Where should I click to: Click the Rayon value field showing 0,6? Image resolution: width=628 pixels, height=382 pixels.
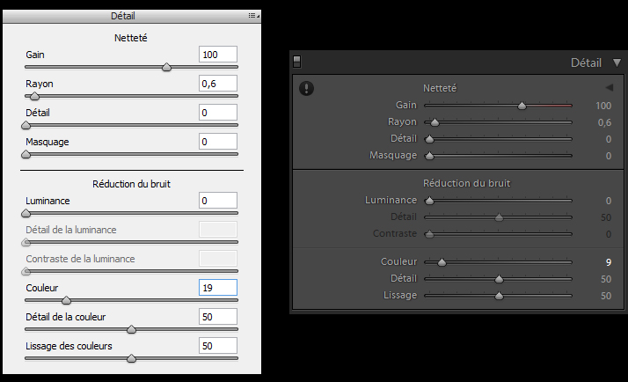click(218, 84)
